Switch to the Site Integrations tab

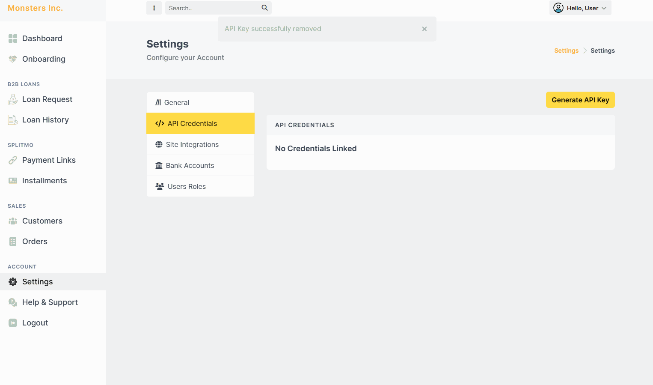[193, 144]
